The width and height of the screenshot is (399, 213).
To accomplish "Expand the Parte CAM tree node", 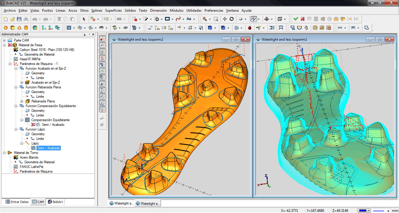I will 4,40.
